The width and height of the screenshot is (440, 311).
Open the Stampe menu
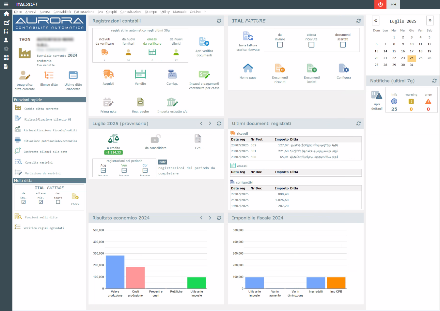(x=151, y=12)
